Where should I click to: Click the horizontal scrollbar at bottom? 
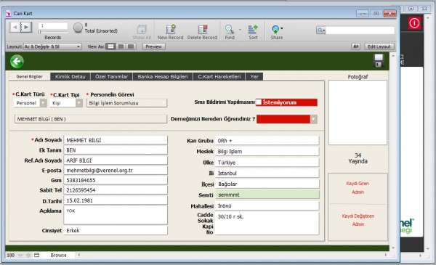[x=233, y=255]
